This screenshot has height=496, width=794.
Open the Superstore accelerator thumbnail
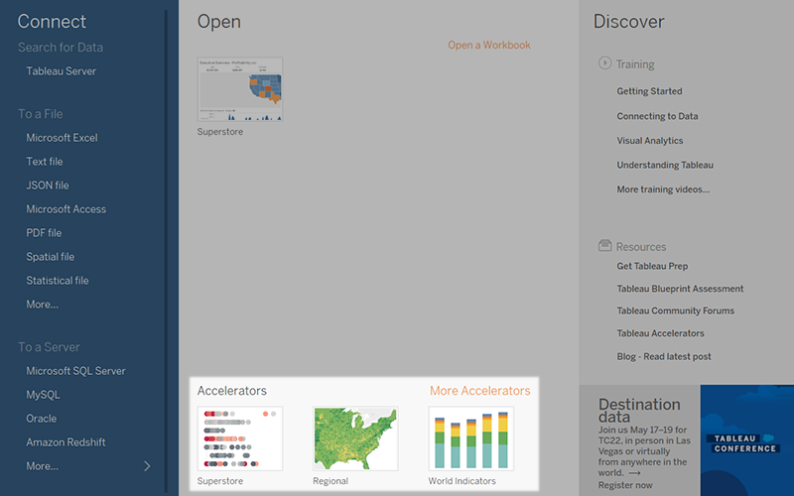pos(240,438)
